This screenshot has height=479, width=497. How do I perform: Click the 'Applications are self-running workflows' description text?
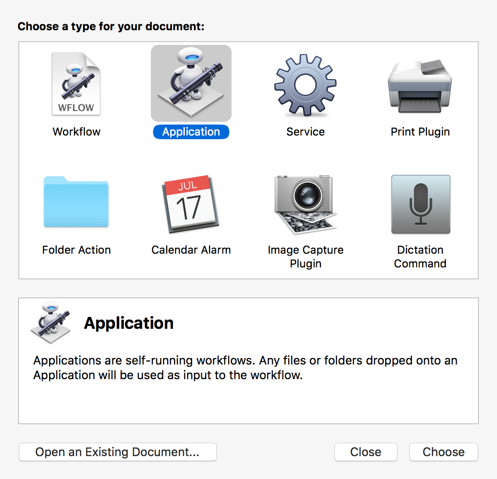[x=245, y=368]
